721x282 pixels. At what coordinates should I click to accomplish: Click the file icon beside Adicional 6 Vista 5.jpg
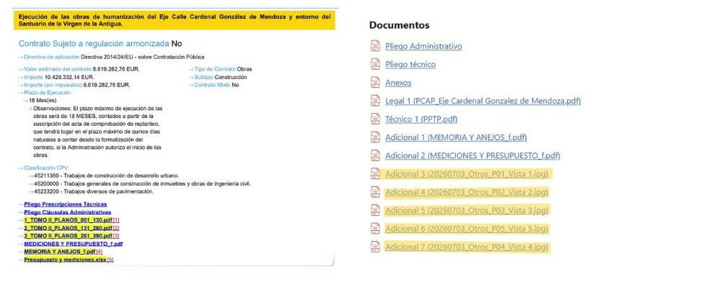pos(376,228)
